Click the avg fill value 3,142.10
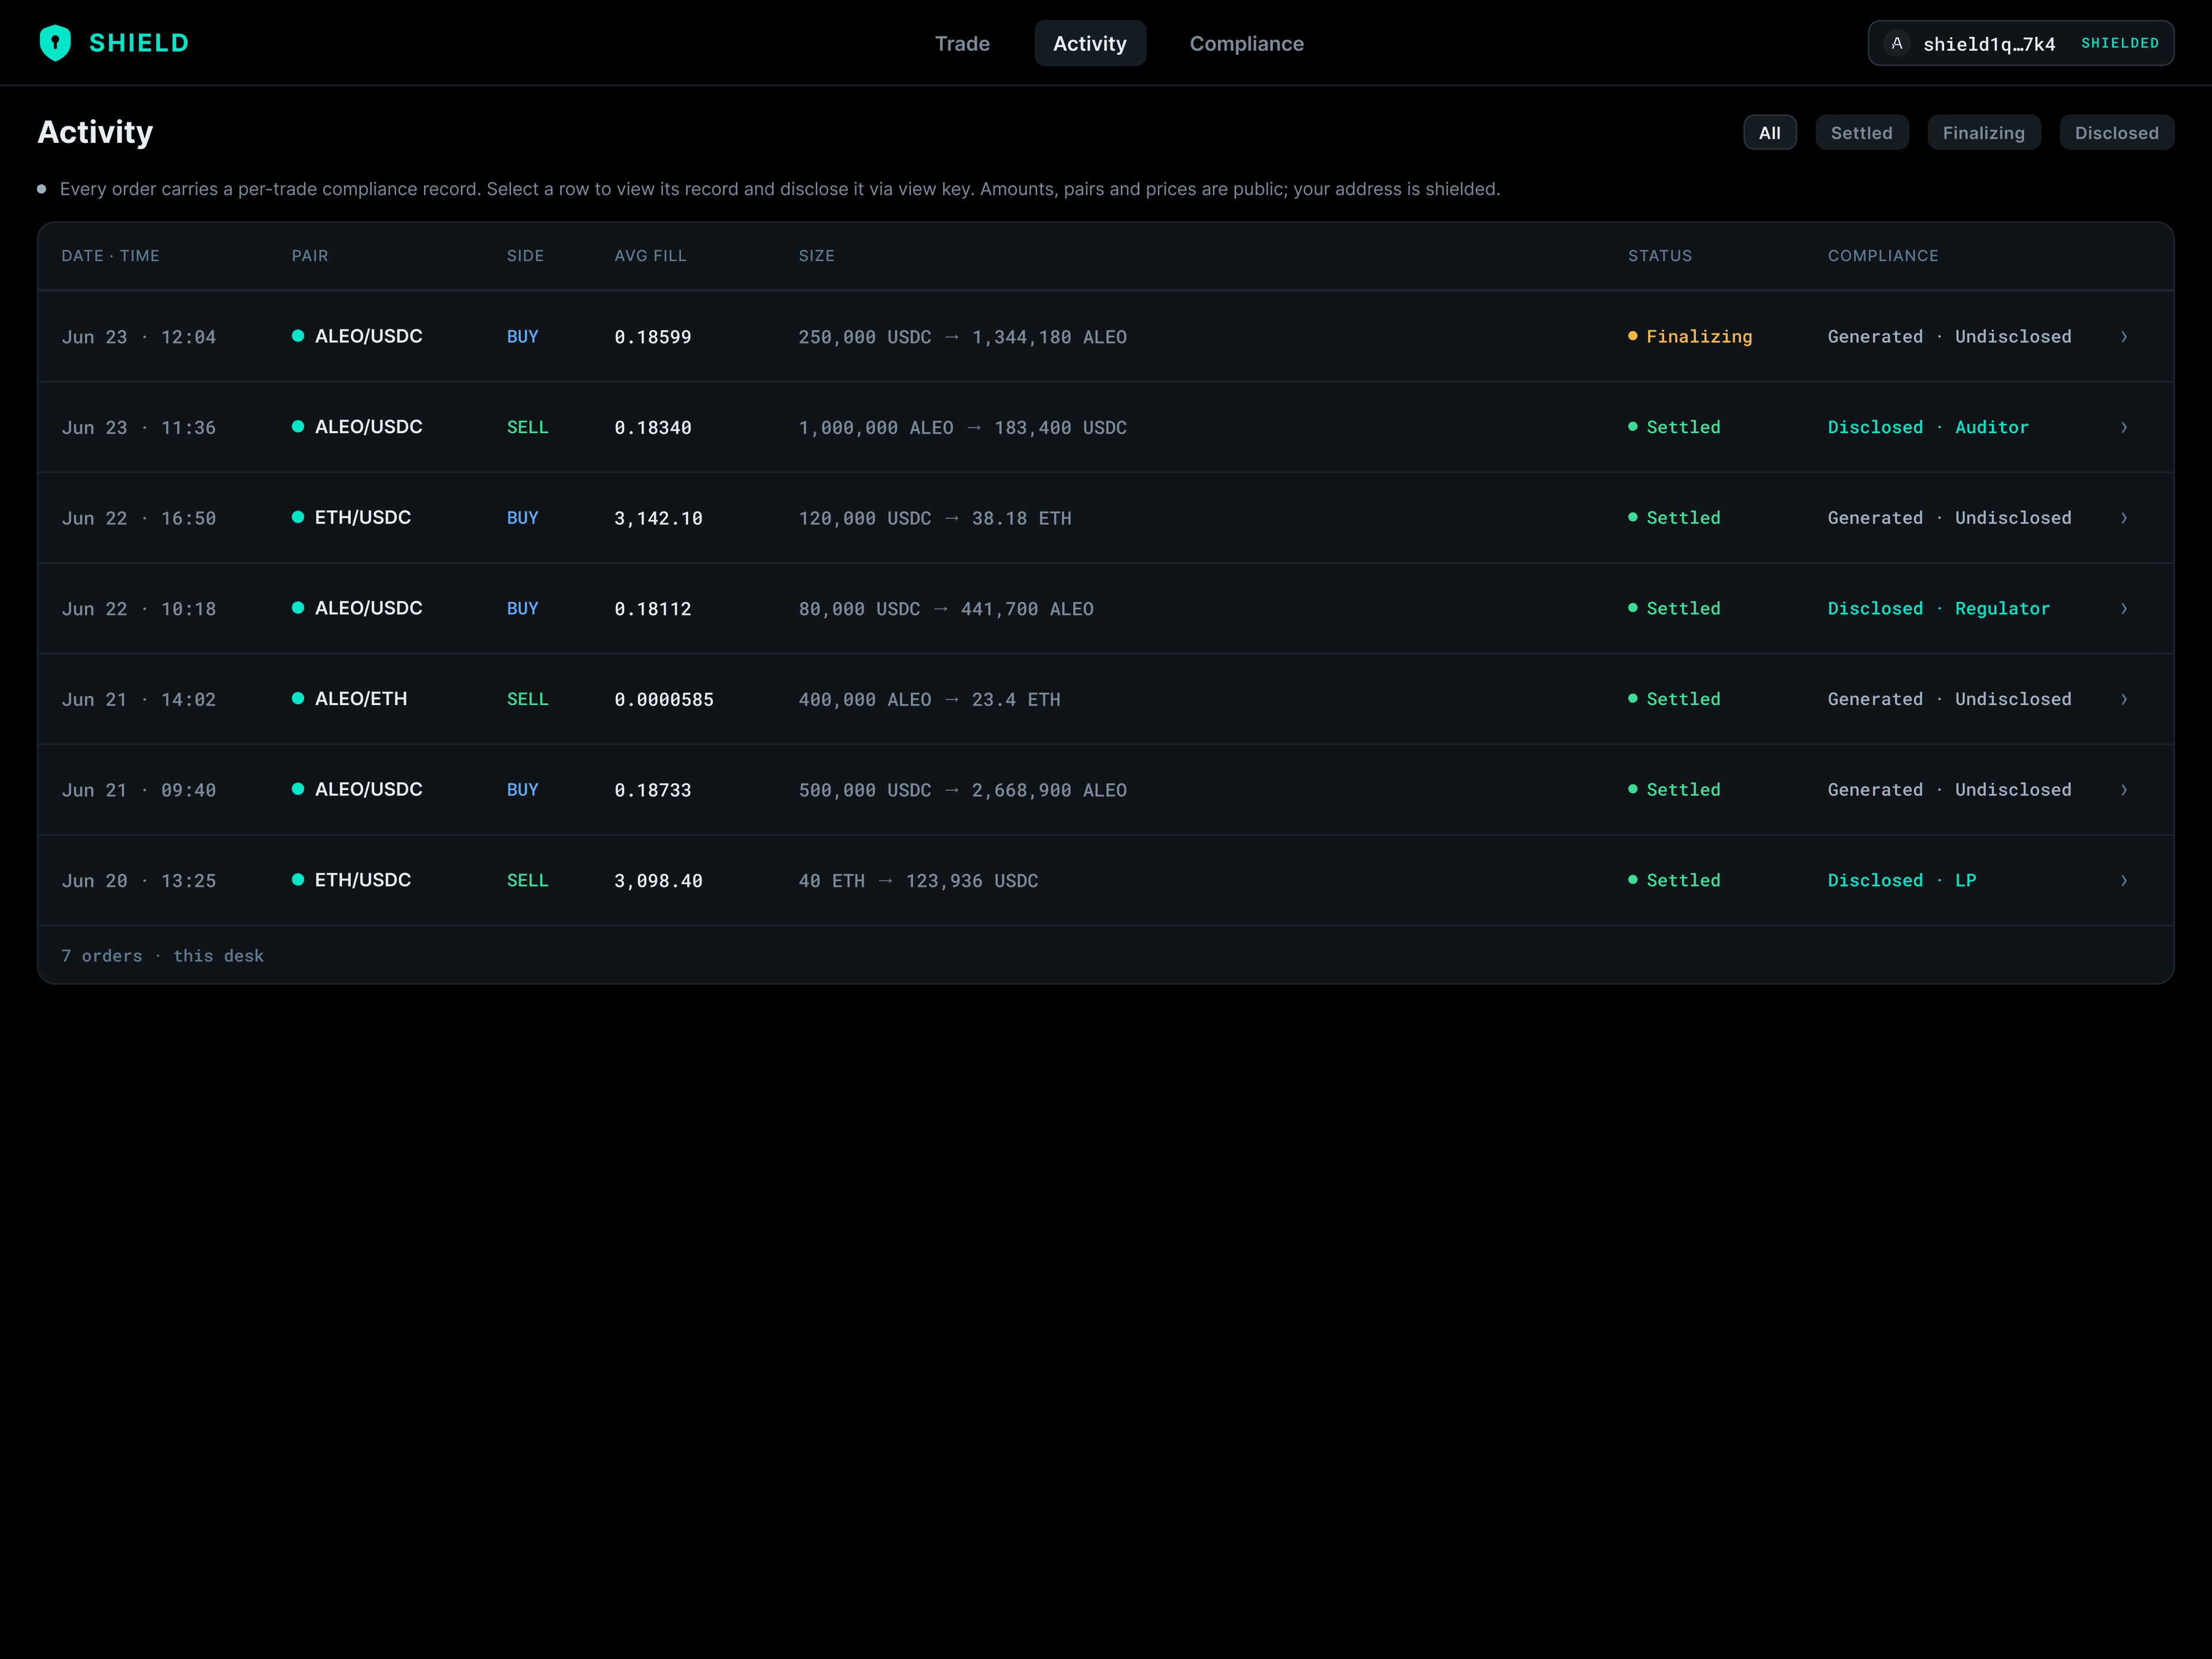The width and height of the screenshot is (2212, 1659). 658,518
